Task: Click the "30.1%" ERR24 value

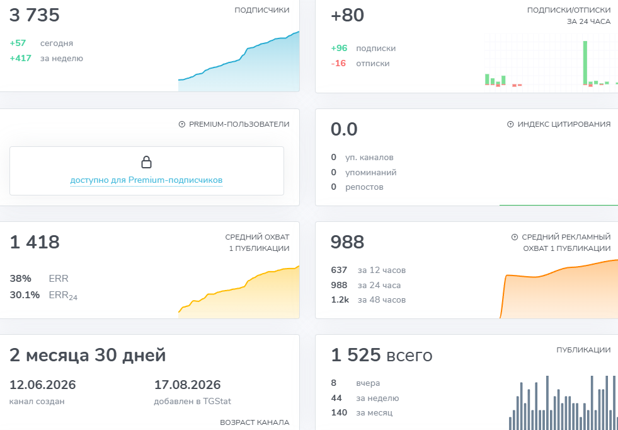Action: pos(25,295)
